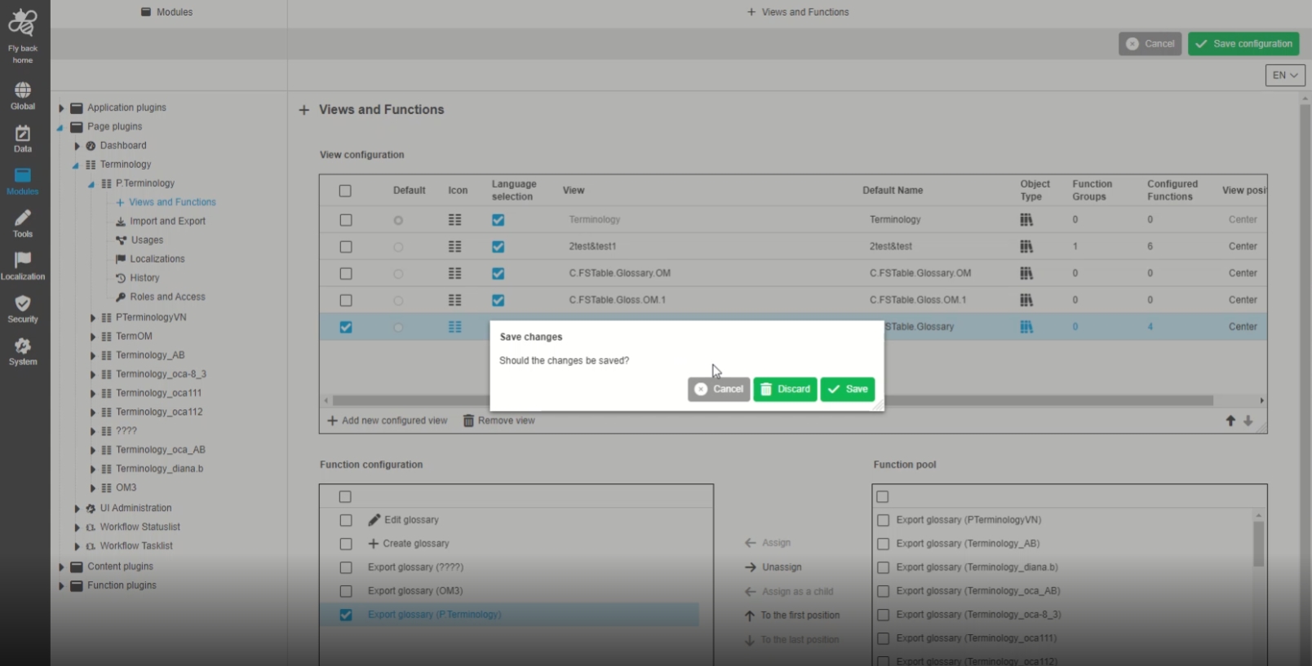Open the Security shield icon

tap(23, 304)
